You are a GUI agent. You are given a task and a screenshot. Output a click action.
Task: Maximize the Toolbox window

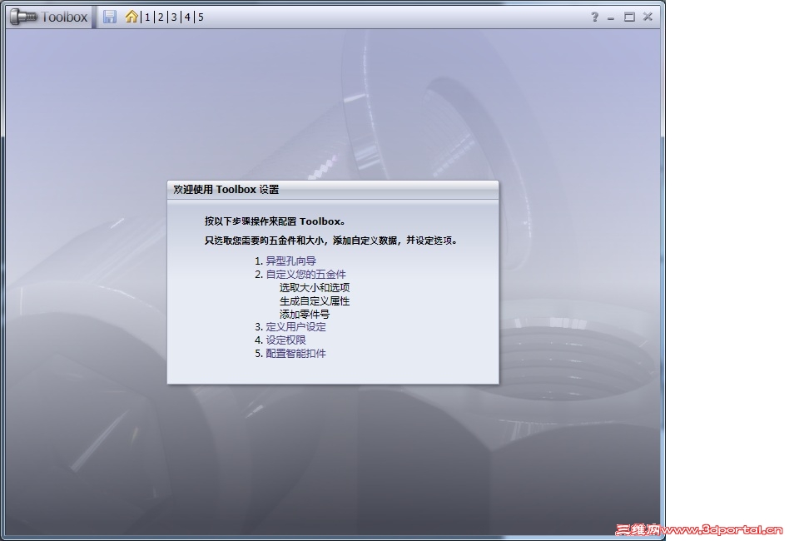[x=629, y=17]
